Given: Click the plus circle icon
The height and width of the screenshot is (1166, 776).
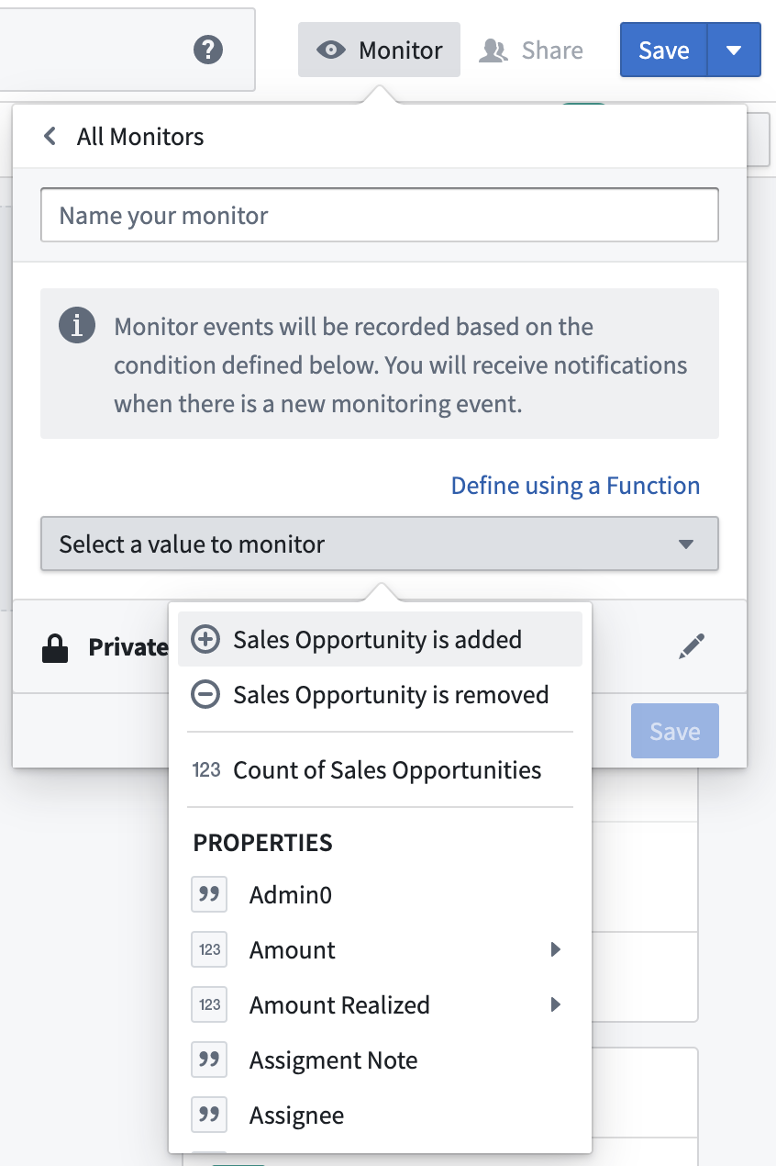Looking at the screenshot, I should (205, 639).
